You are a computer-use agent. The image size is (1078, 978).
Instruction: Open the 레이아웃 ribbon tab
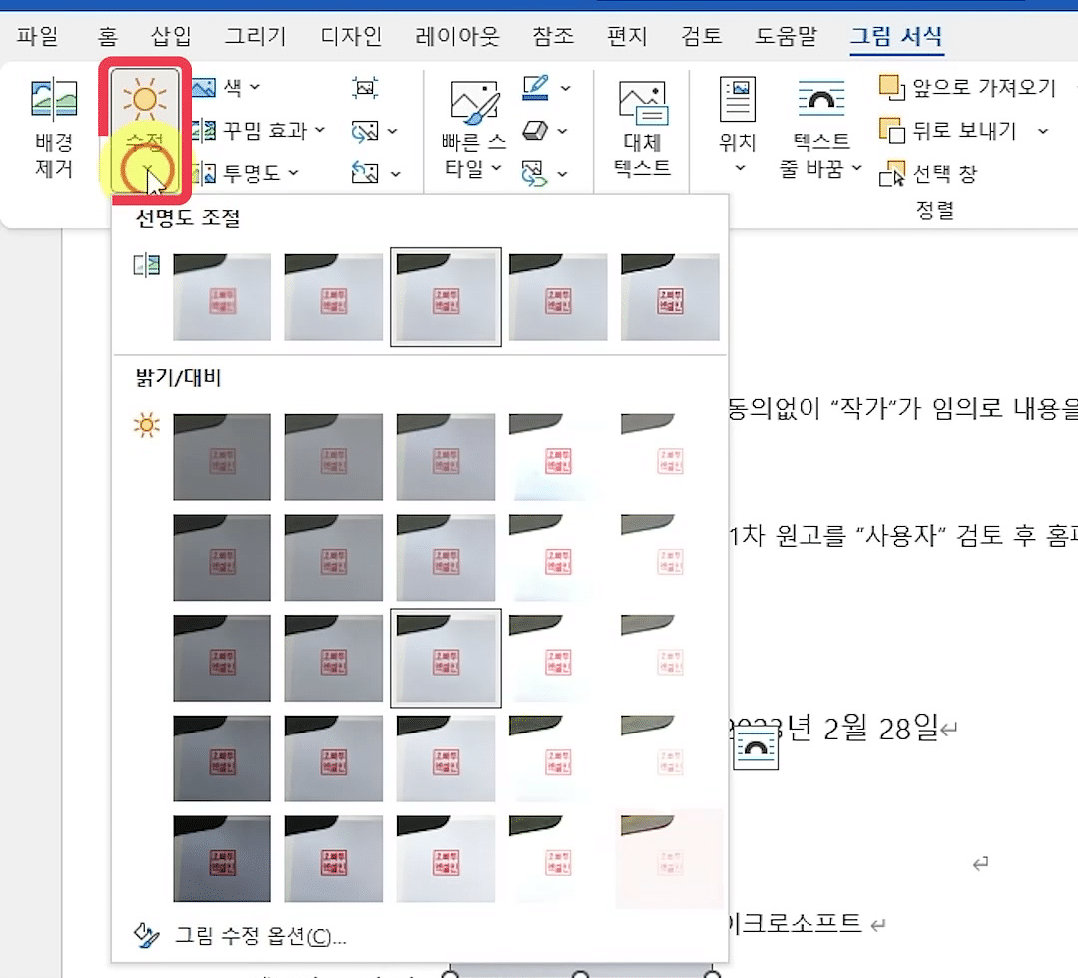coord(457,36)
